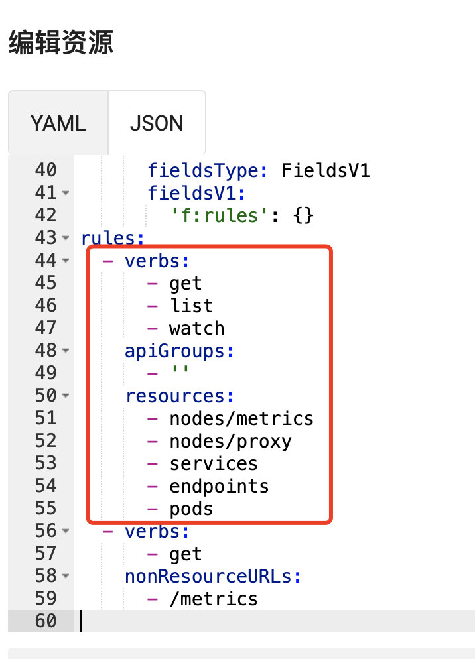Click the pods entry on line 55

(x=190, y=508)
